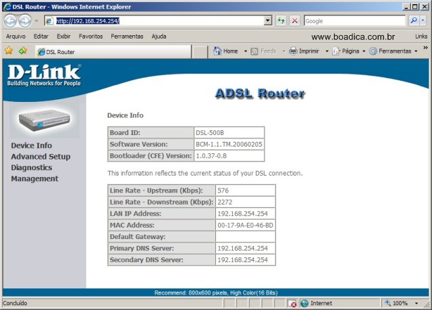Open the Exibir menu
The image size is (432, 310).
point(63,36)
